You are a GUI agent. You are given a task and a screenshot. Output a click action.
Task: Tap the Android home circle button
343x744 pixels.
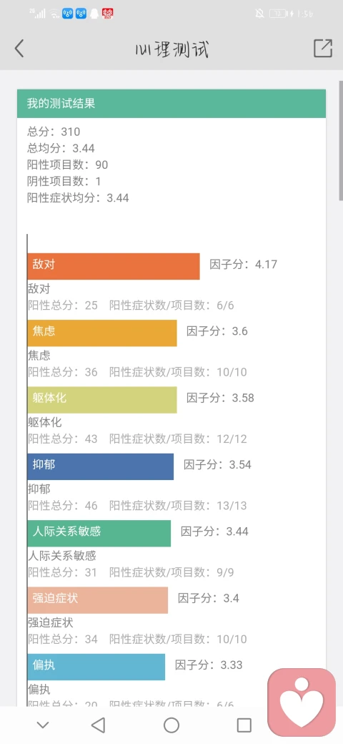[171, 725]
